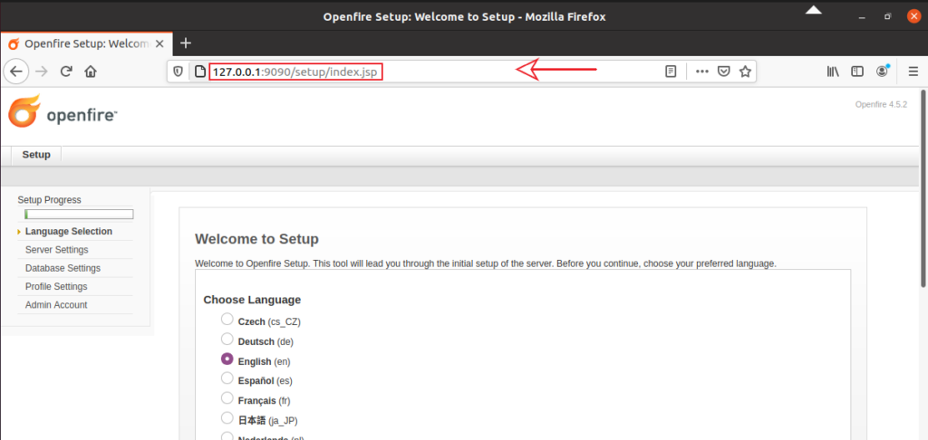Click the Setup Progress label

pyautogui.click(x=49, y=200)
